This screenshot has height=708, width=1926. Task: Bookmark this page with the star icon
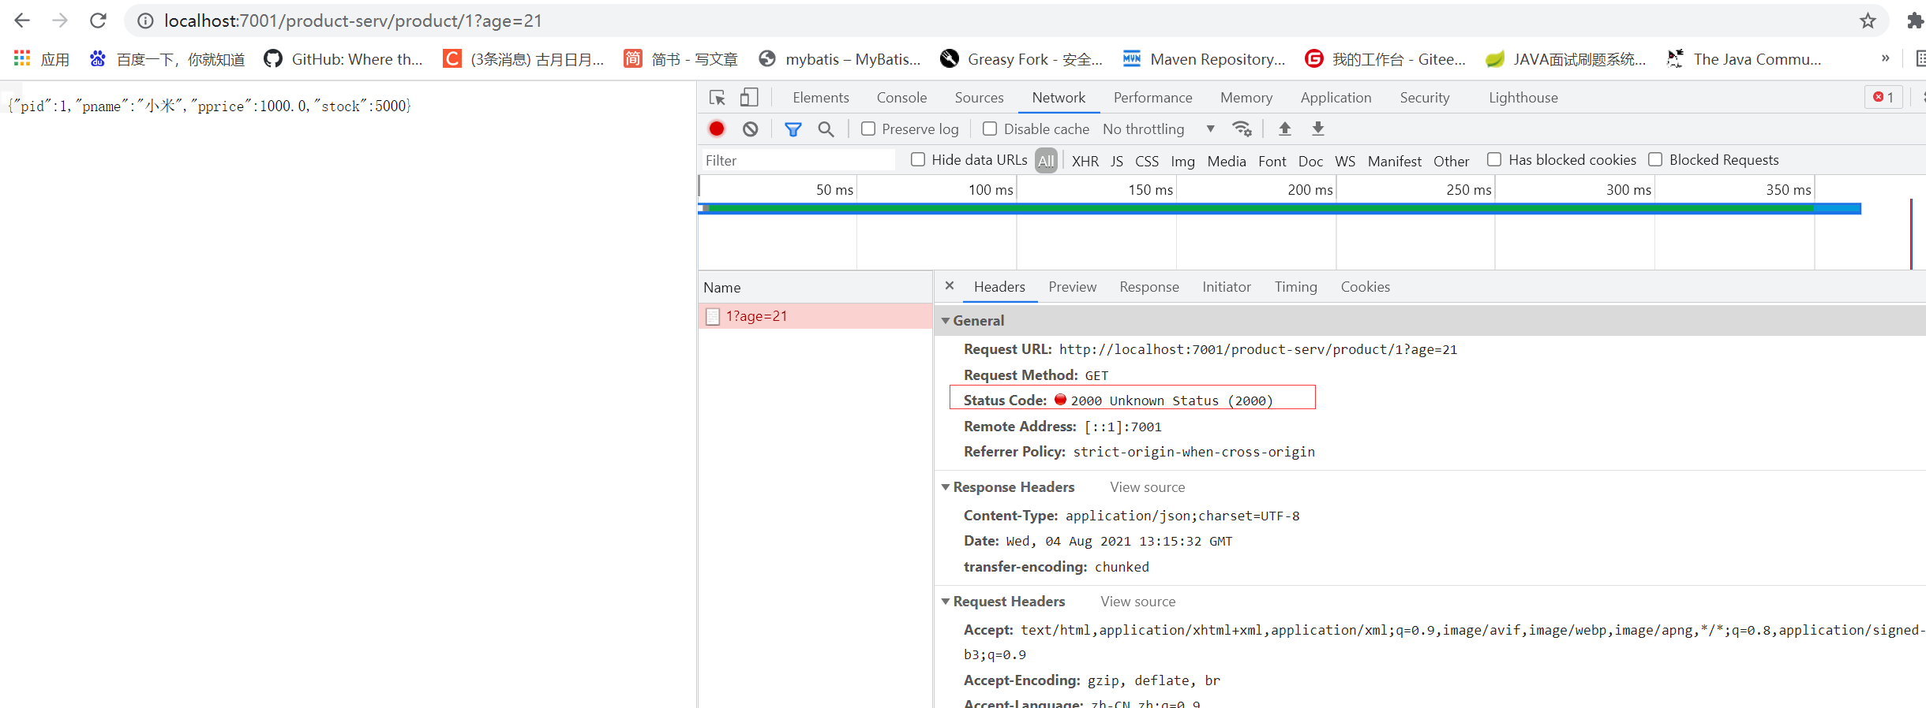coord(1868,21)
